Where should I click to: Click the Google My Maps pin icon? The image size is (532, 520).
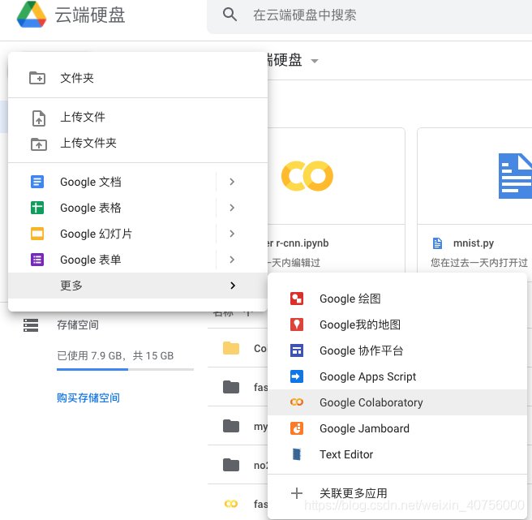[297, 324]
